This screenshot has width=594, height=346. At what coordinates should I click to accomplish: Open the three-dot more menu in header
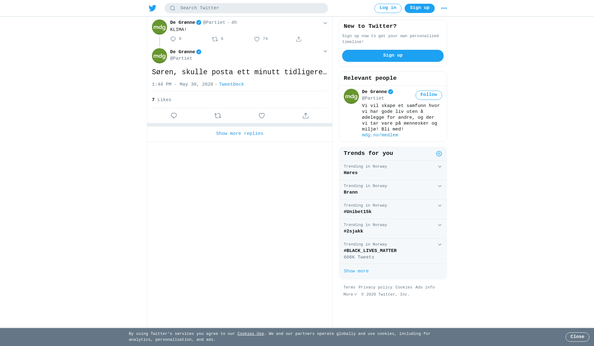pyautogui.click(x=444, y=8)
